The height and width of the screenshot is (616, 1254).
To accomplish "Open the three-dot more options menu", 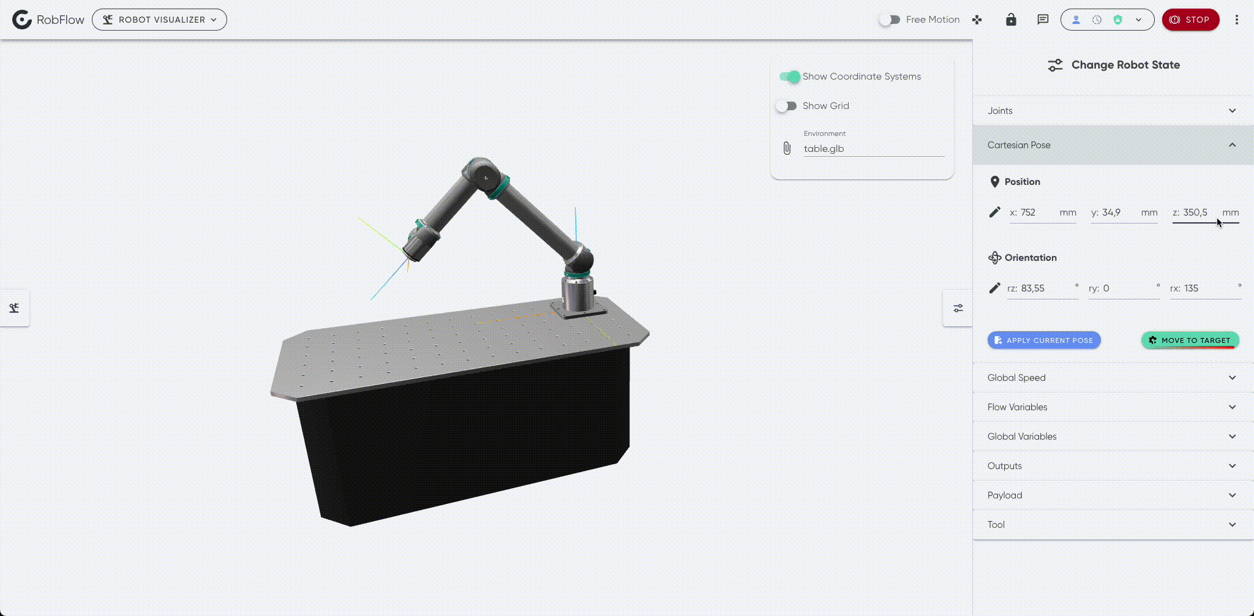I will [1237, 20].
